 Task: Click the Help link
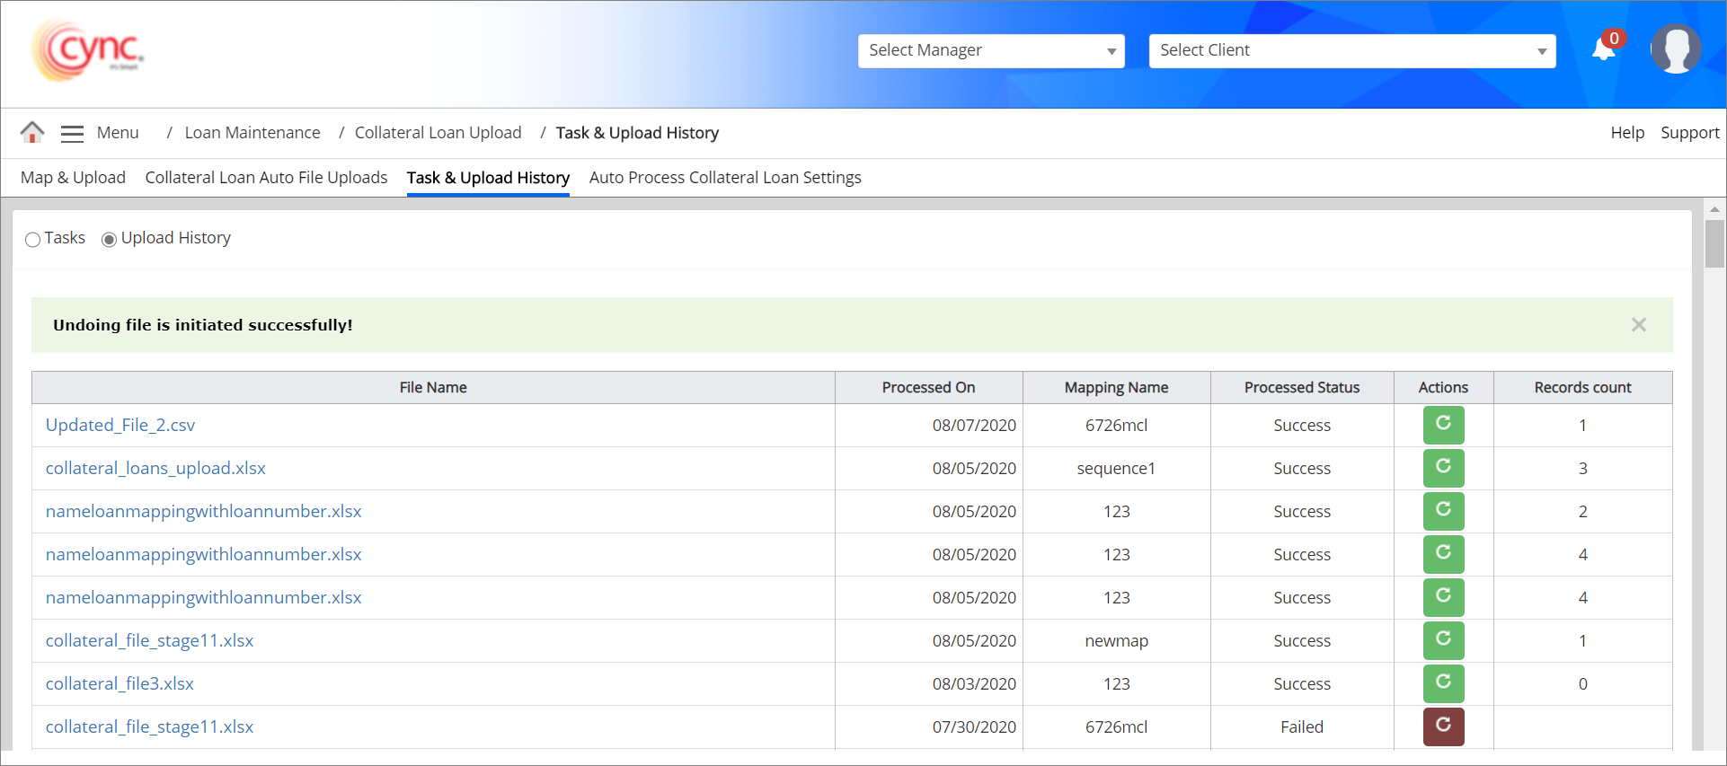[x=1626, y=133]
